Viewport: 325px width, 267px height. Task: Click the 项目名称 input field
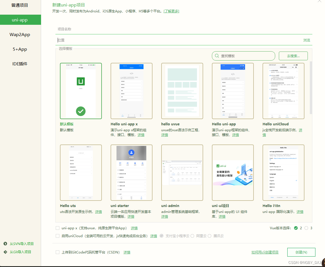coord(184,29)
